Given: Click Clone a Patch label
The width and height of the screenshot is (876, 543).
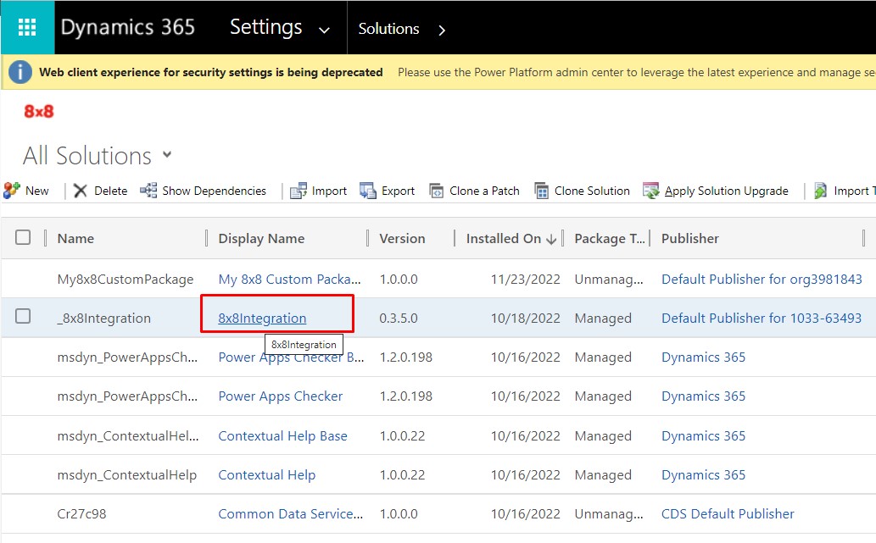Looking at the screenshot, I should coord(484,191).
